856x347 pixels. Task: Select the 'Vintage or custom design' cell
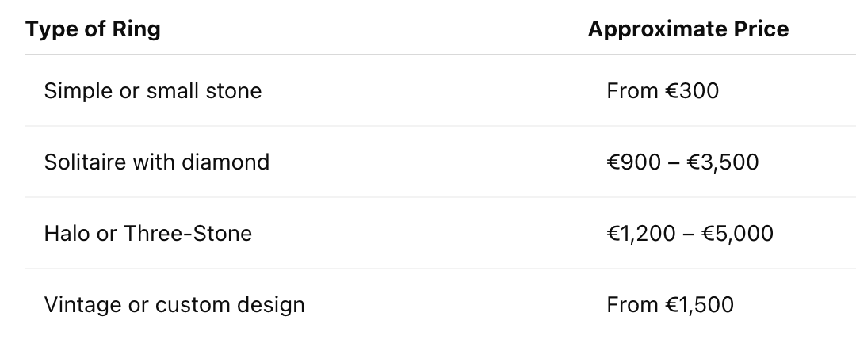(x=174, y=304)
